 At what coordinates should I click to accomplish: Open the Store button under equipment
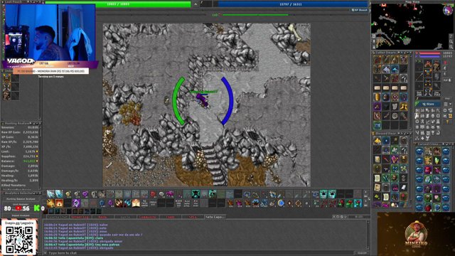coord(429,104)
